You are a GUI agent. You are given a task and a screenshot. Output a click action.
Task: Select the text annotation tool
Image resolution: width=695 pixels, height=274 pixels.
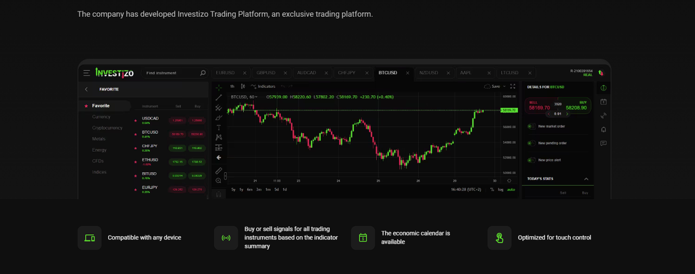(219, 127)
